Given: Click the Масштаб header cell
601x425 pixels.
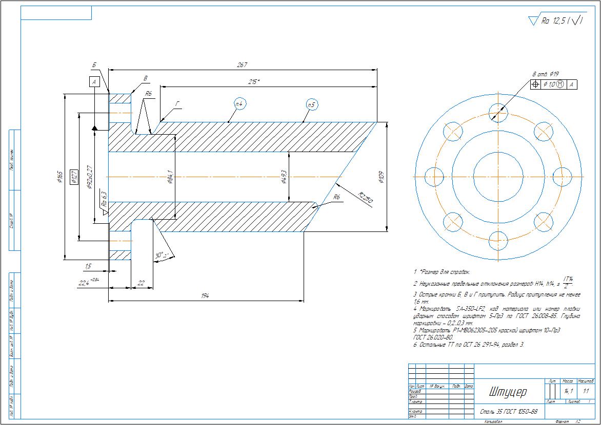Looking at the screenshot, I should [585, 381].
